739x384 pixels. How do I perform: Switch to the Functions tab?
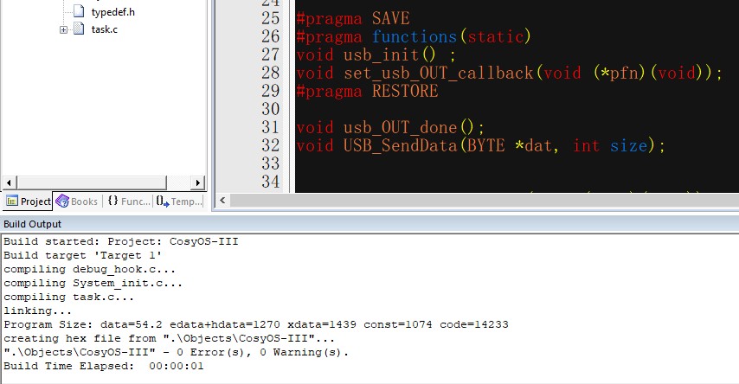click(129, 202)
